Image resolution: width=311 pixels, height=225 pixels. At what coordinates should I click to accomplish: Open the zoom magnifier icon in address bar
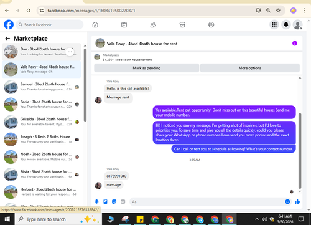268,11
